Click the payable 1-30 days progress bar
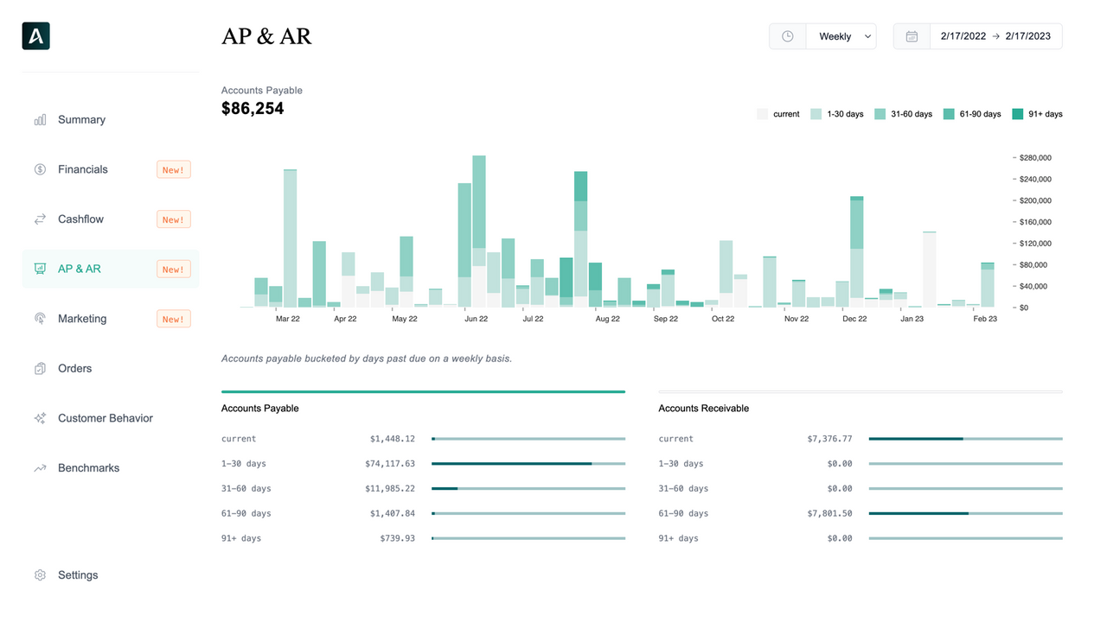This screenshot has height=622, width=1107. (528, 464)
